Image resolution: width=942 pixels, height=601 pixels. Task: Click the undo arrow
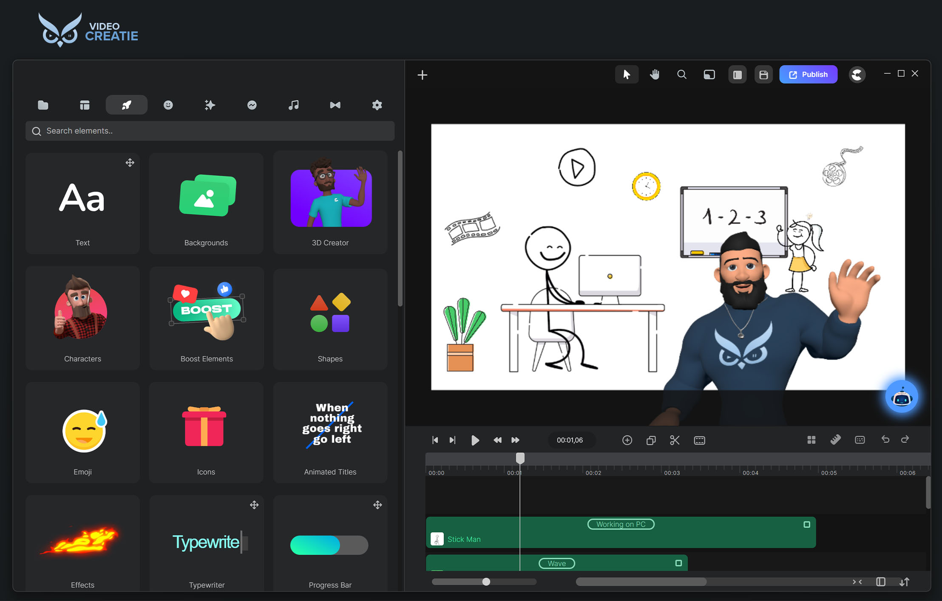(x=885, y=439)
